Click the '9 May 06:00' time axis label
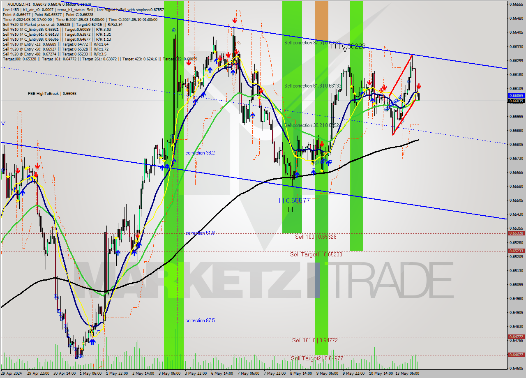This screenshot has height=378, width=526. pyautogui.click(x=327, y=373)
